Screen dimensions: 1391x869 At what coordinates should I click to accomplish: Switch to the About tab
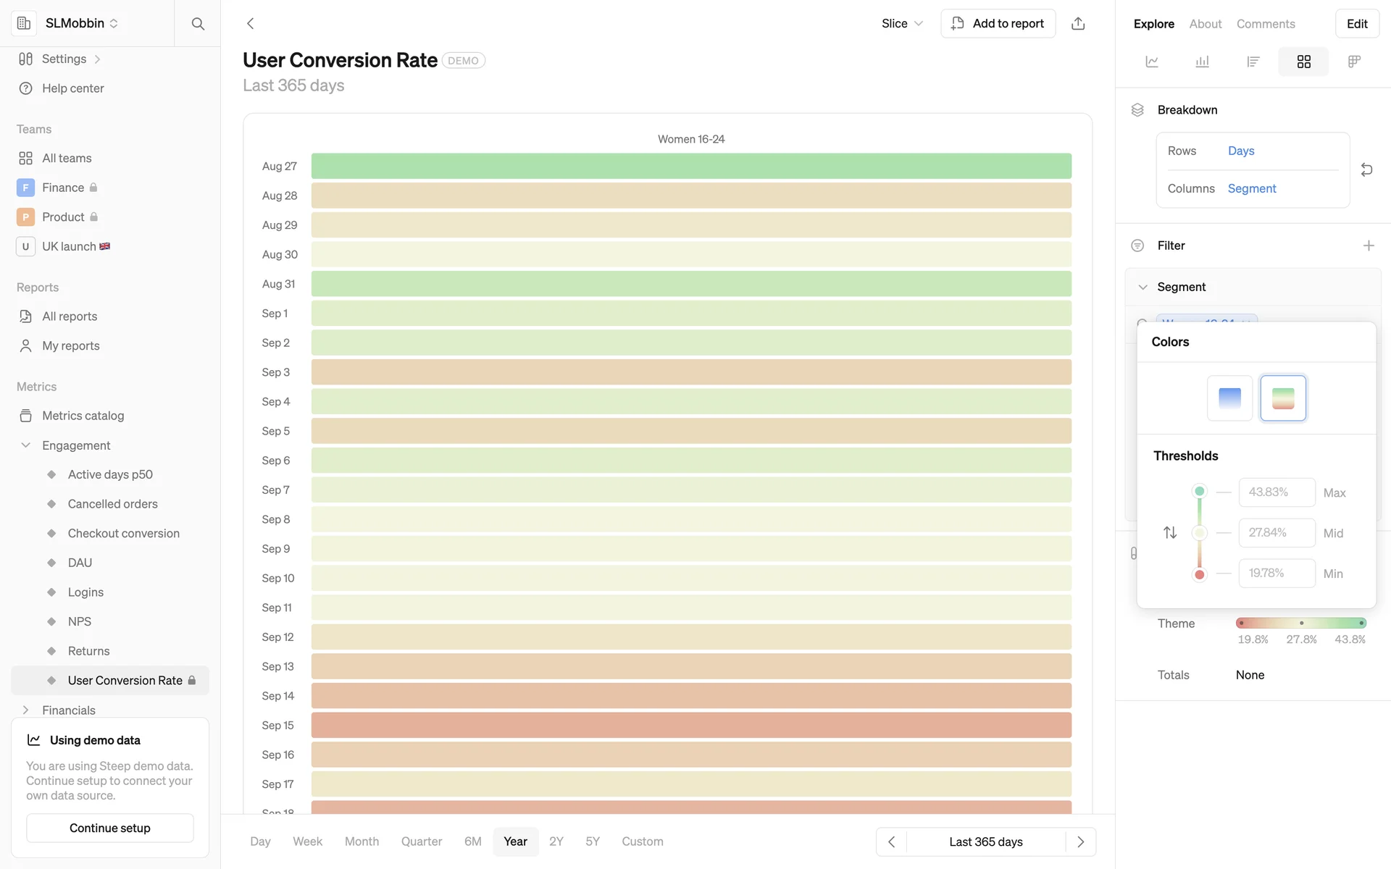click(x=1205, y=24)
